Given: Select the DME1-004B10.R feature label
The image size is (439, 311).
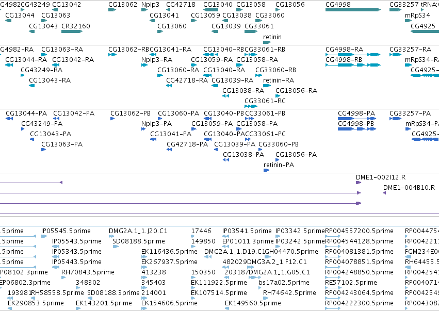Looking at the screenshot, I should tap(409, 188).
